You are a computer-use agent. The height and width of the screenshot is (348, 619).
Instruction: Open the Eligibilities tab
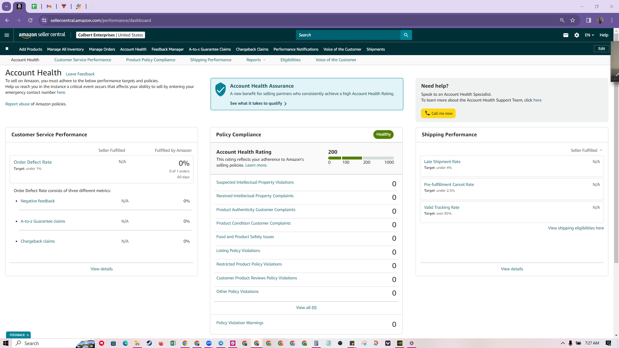pos(290,60)
